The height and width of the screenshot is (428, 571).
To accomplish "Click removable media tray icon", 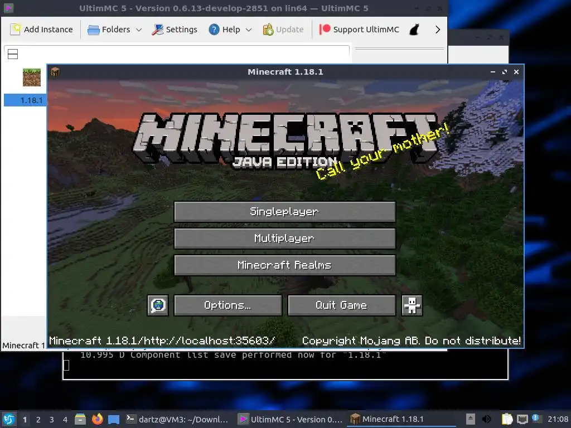I will pyautogui.click(x=471, y=419).
